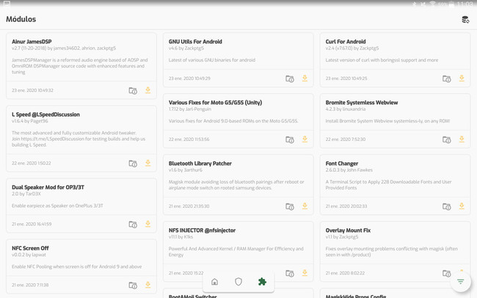Download NFS INJECTOR module
The height and width of the screenshot is (298, 477).
pos(305,273)
